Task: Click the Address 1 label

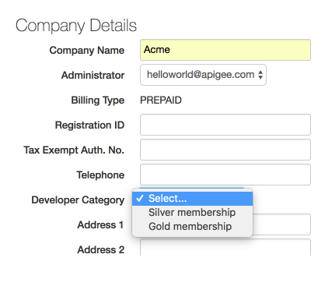Action: pyautogui.click(x=100, y=225)
